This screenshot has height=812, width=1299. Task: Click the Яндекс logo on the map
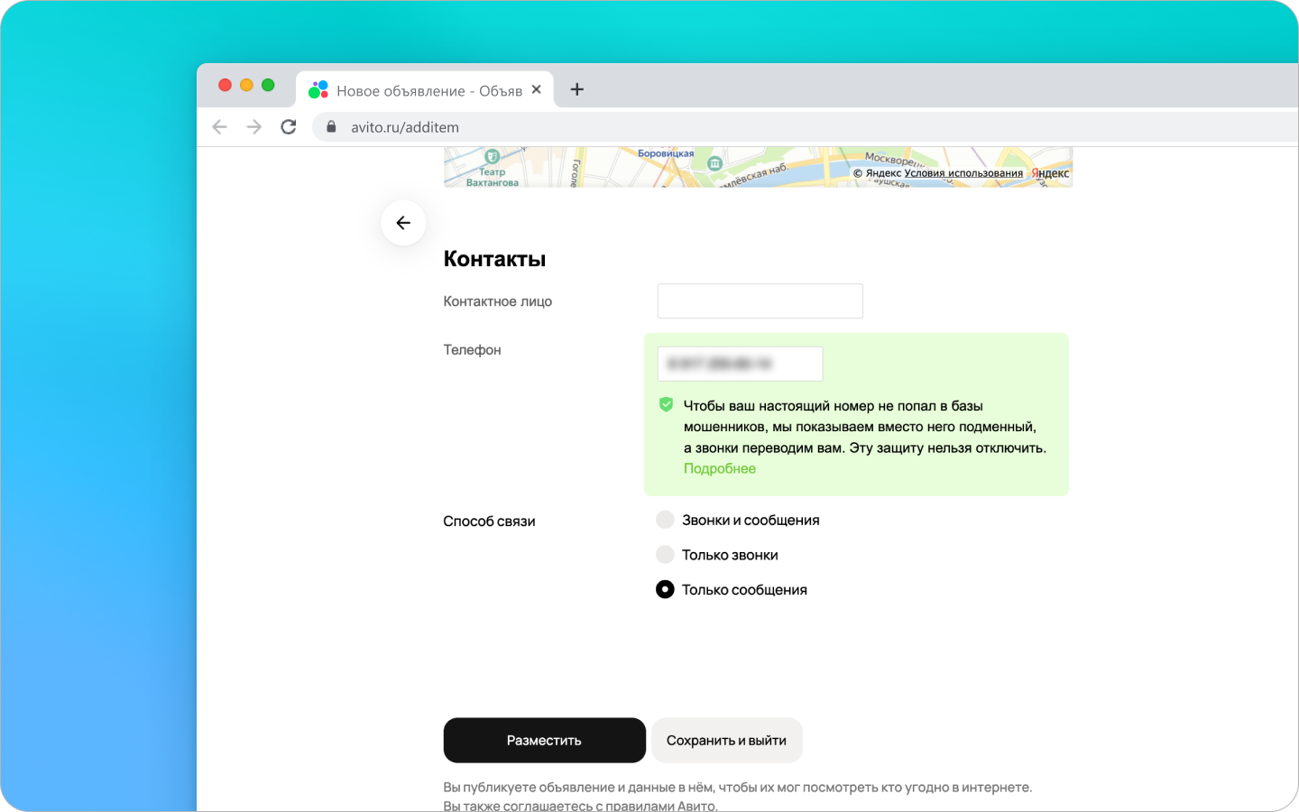click(x=1050, y=173)
